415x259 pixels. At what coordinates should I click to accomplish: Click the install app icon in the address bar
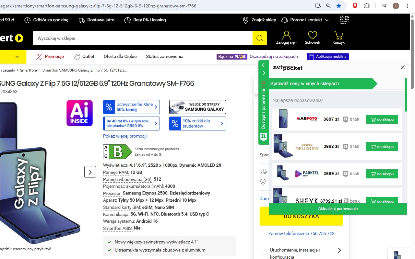click(318, 6)
